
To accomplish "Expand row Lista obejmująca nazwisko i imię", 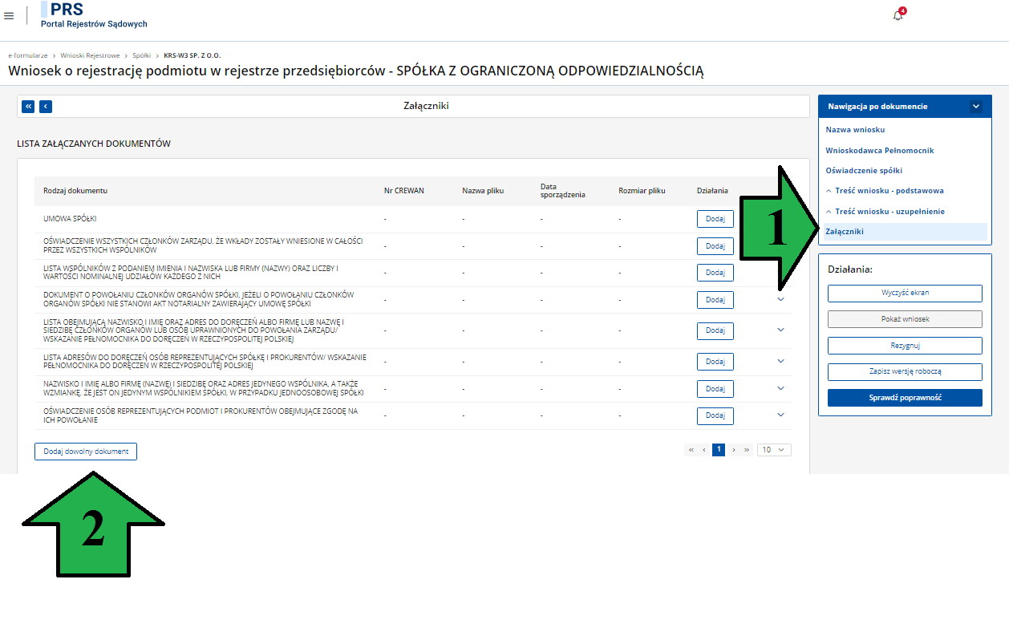I will (781, 330).
